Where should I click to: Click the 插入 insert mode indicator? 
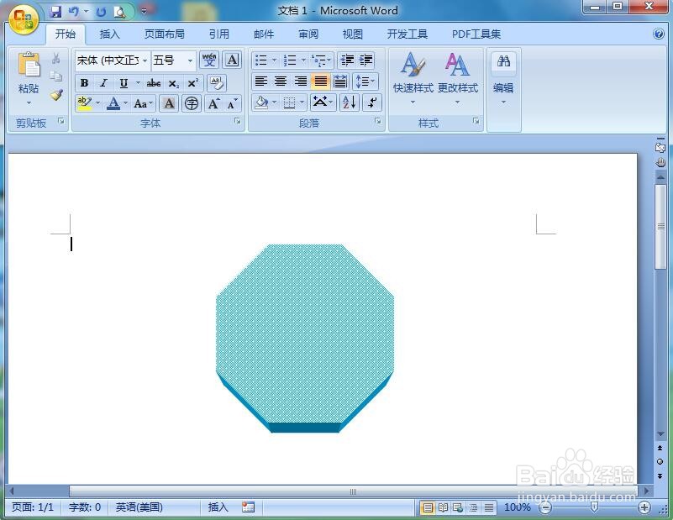(x=218, y=507)
